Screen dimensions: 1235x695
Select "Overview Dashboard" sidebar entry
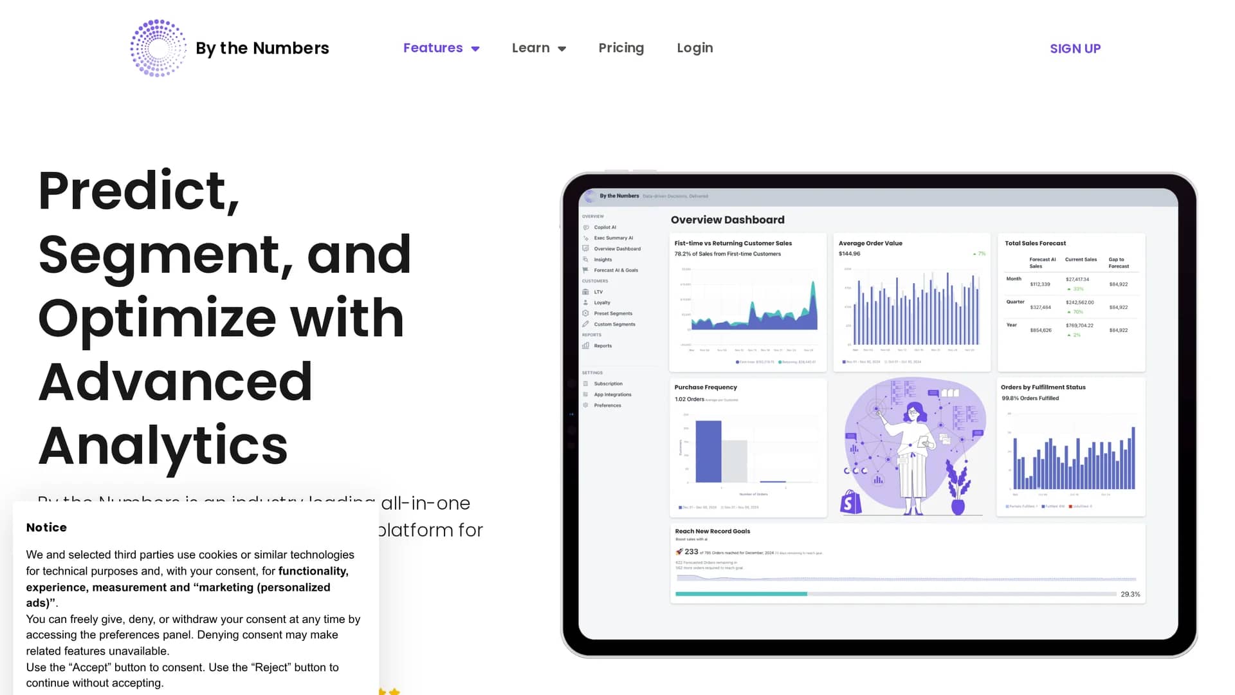(617, 248)
